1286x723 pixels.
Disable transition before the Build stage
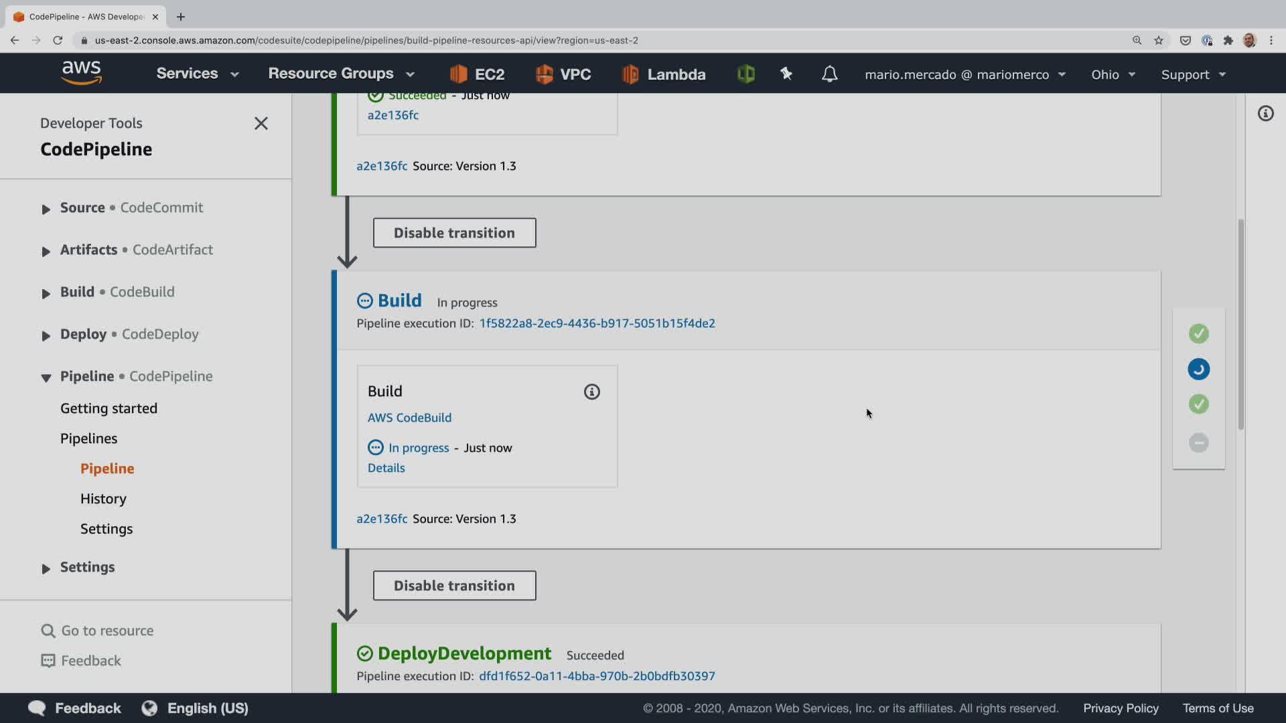[x=454, y=233]
